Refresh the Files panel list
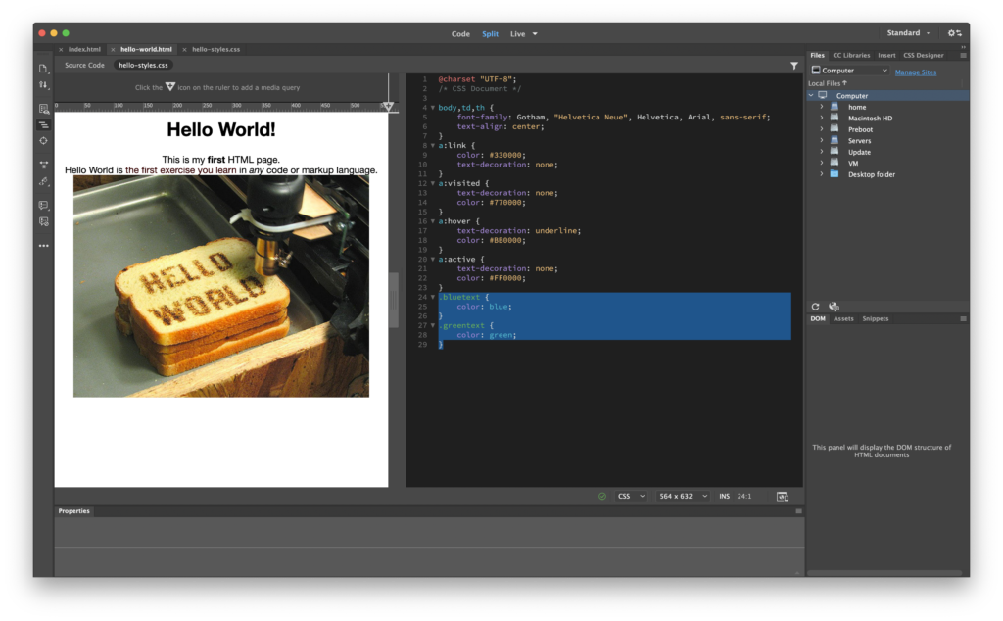 (815, 307)
